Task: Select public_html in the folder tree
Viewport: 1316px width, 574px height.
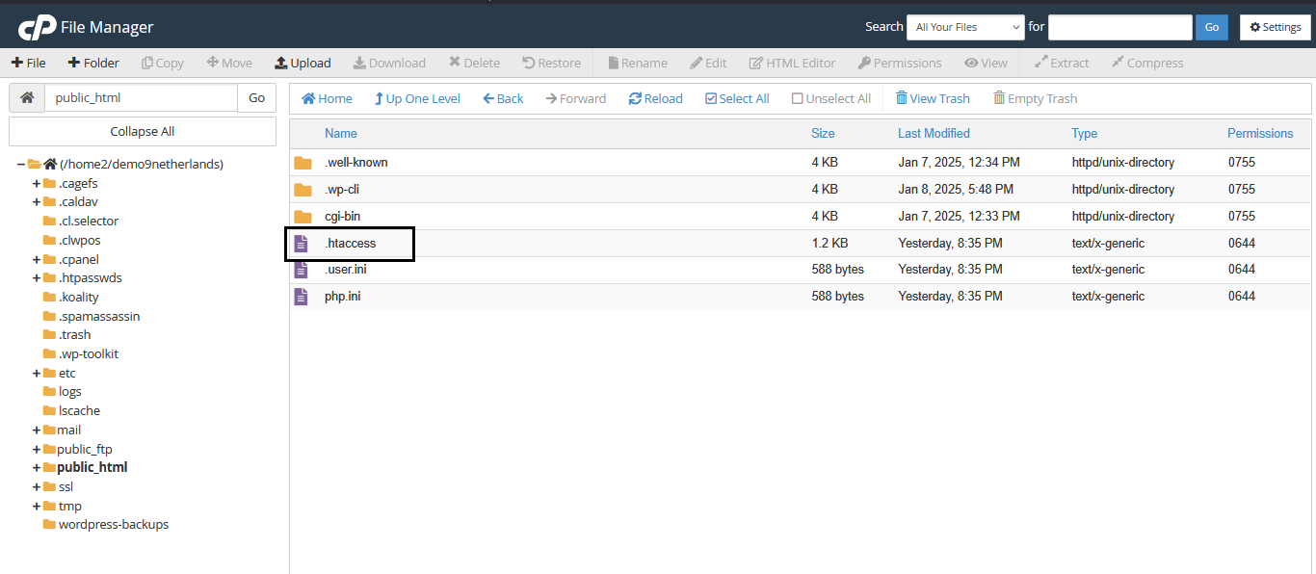Action: [92, 467]
